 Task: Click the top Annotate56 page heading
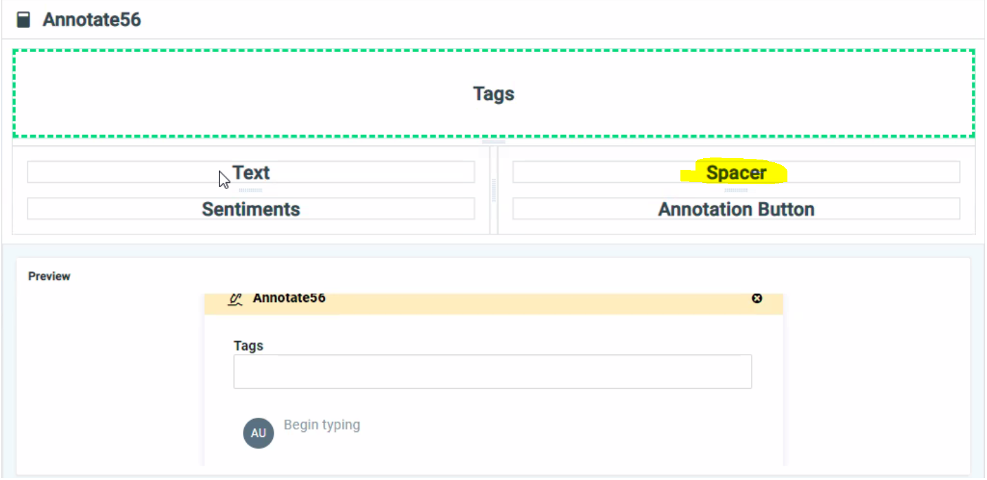point(92,20)
